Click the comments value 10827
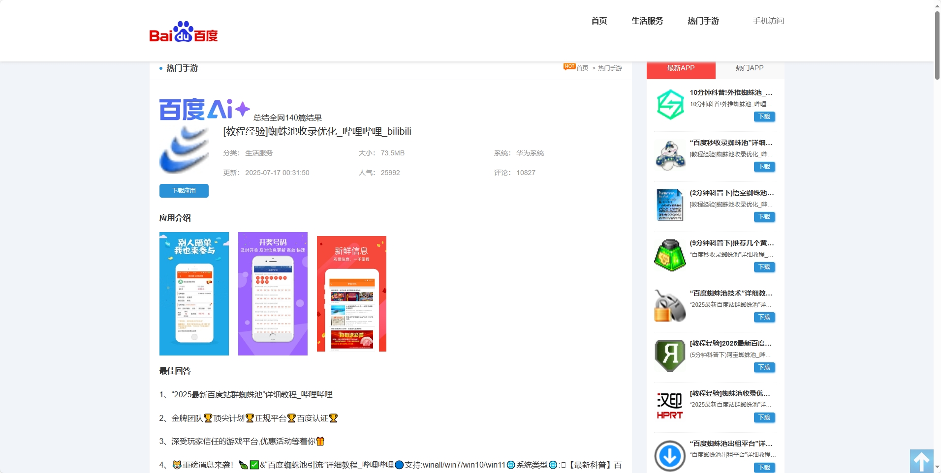This screenshot has width=941, height=473. pos(526,173)
